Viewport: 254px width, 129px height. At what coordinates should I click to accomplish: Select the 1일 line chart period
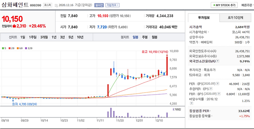click(x=23, y=37)
